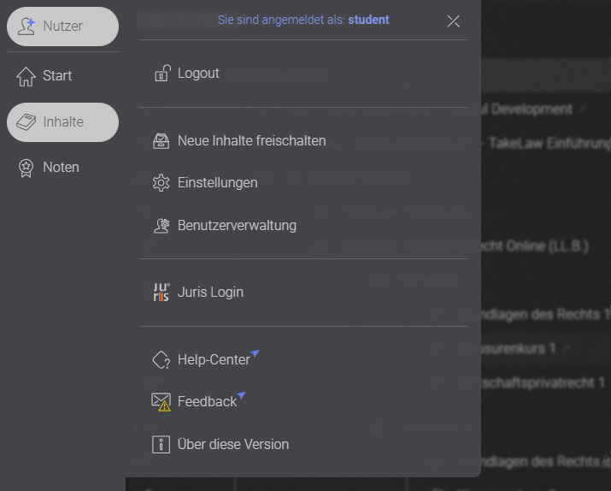Open Juris Login
Screen dimensions: 611x491
[210, 292]
